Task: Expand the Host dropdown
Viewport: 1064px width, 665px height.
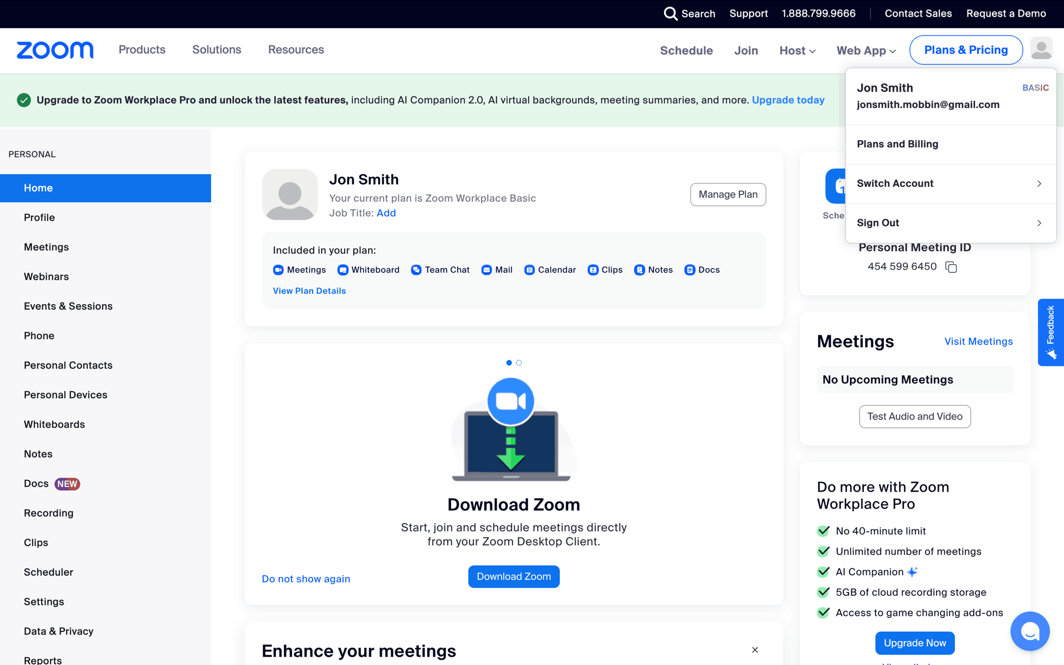Action: tap(797, 50)
